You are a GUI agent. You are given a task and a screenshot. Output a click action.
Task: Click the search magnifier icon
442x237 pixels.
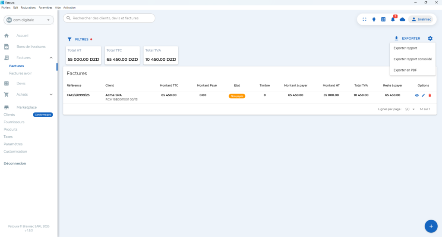(69, 18)
